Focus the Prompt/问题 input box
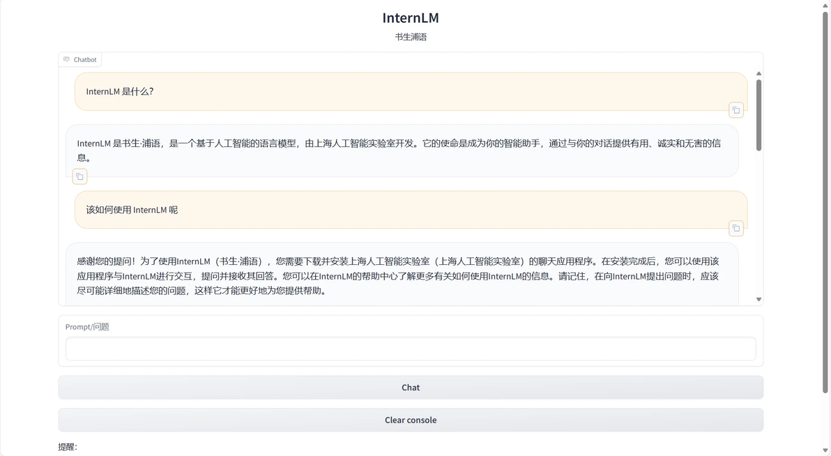 tap(411, 349)
